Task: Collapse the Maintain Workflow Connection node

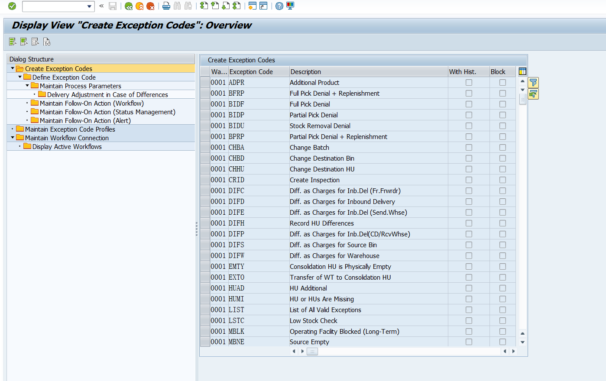Action: click(x=13, y=138)
